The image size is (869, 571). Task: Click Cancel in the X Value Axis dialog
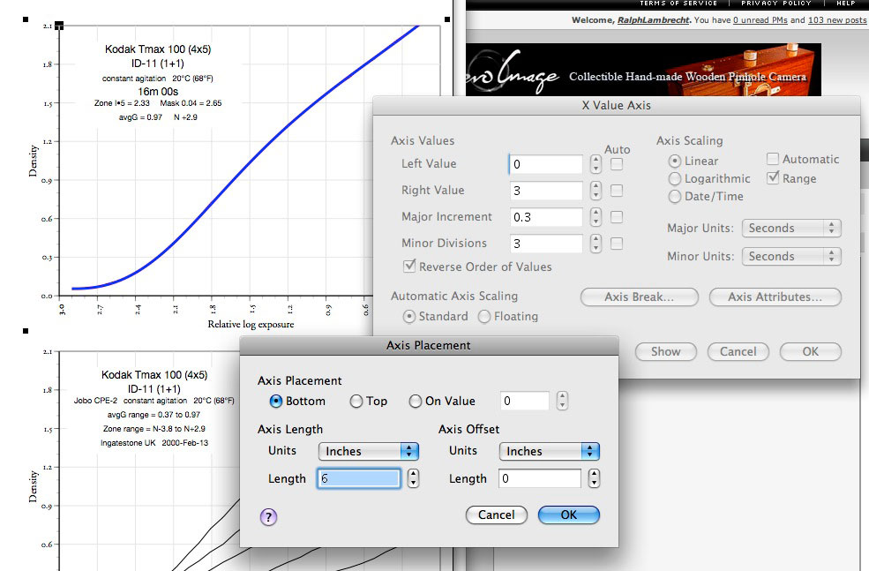(738, 351)
